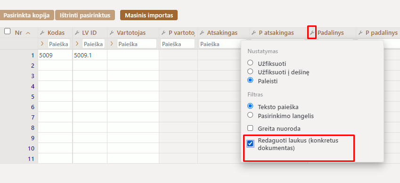Sort by the Kodas column header
Viewport: 400px width, 183px height.
[56, 33]
